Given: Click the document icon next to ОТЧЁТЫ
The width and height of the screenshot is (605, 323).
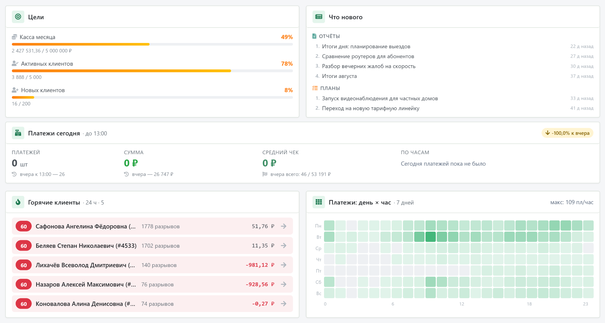Looking at the screenshot, I should [x=315, y=36].
